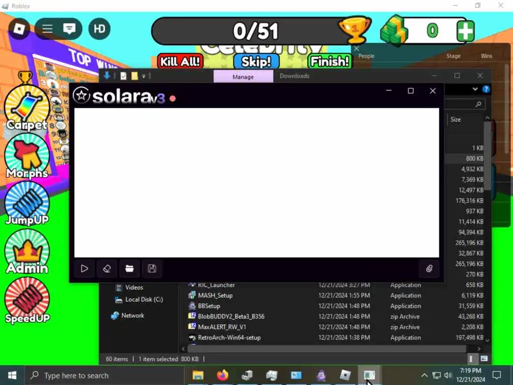The height and width of the screenshot is (385, 513).
Task: Click File Explorer properties checkmark icon
Action: click(x=123, y=76)
